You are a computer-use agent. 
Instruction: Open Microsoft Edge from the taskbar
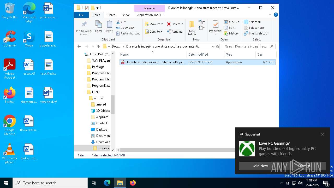click(x=107, y=183)
